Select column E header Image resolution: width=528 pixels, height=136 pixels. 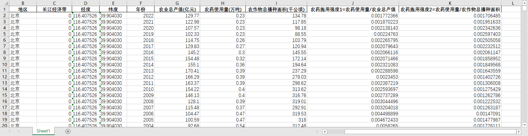(x=113, y=3)
